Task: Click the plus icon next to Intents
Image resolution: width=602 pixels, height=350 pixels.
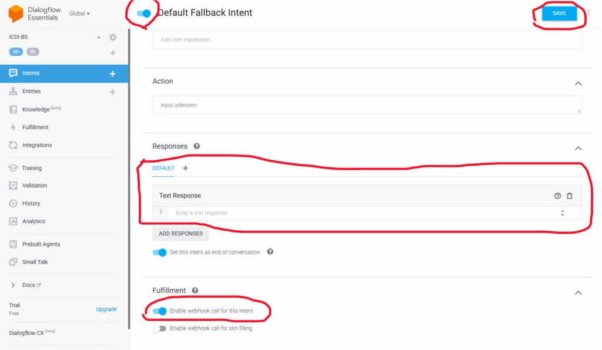Action: point(112,73)
